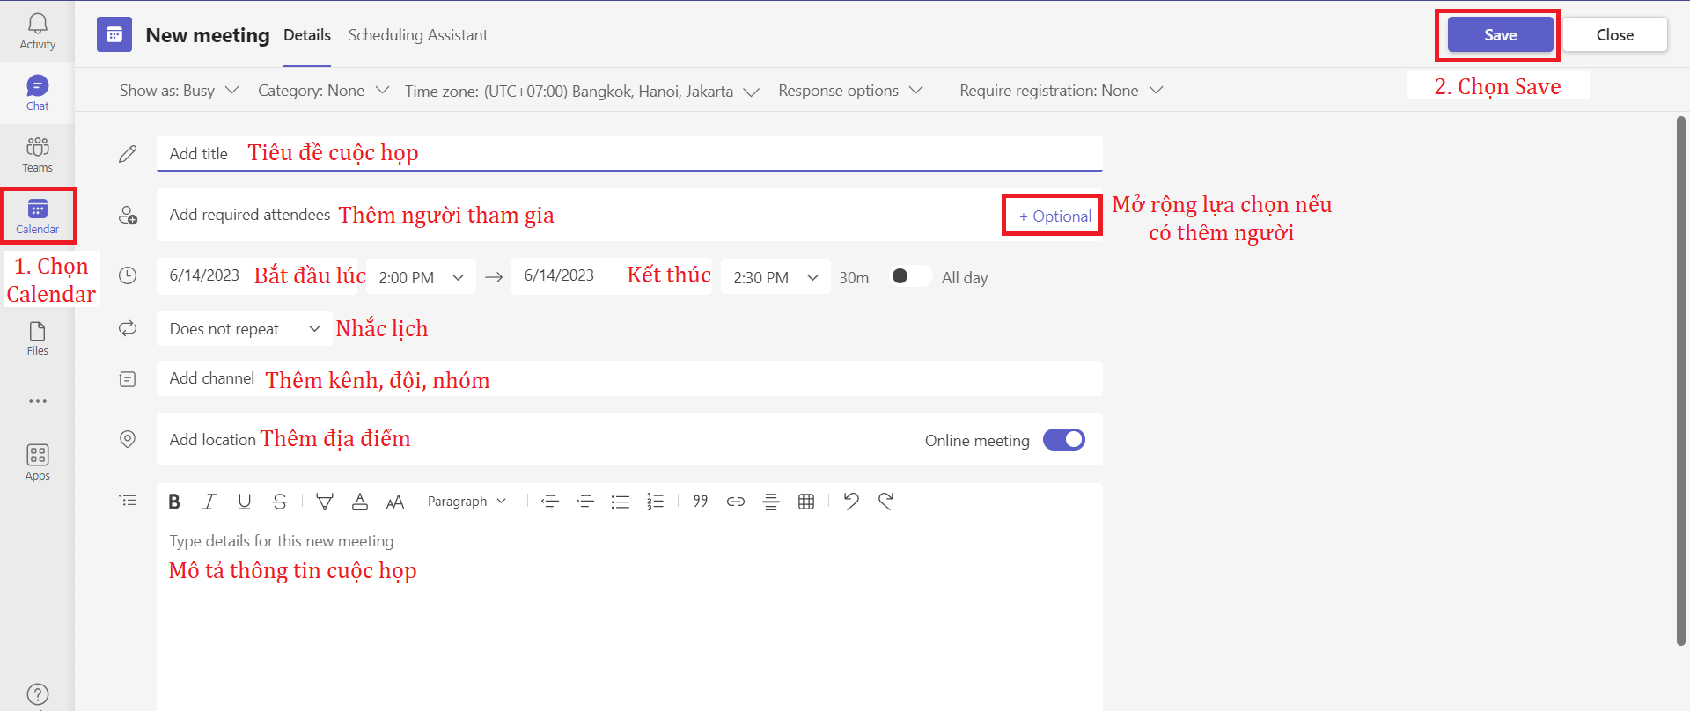Open the Does not repeat dropdown
Screen dimensions: 1690x711
click(245, 328)
